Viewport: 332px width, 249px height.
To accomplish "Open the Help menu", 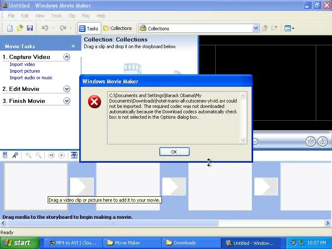I will (x=101, y=16).
